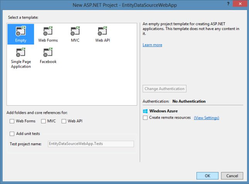Open the Learn more link

[x=152, y=45]
